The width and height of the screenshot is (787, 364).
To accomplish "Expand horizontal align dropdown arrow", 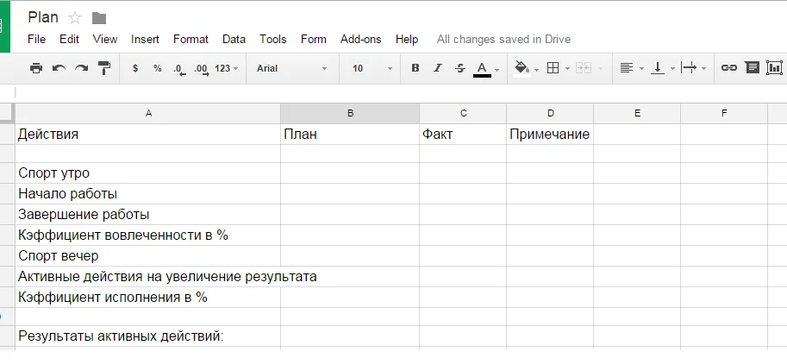I will (641, 69).
